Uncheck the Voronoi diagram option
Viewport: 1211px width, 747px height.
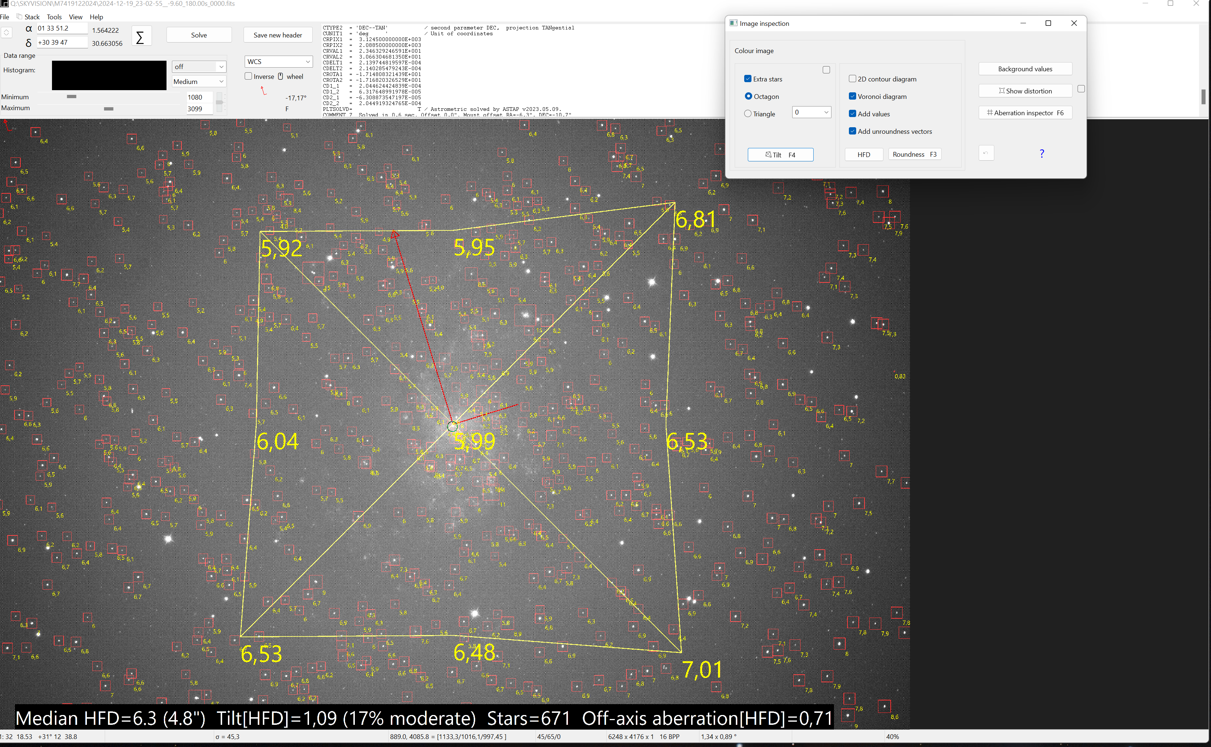pyautogui.click(x=852, y=96)
